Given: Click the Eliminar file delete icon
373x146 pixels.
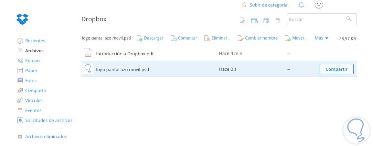Looking at the screenshot, I should coord(207,38).
